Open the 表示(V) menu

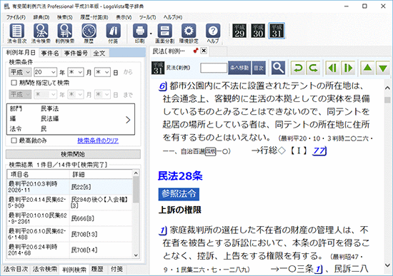pyautogui.click(x=124, y=17)
